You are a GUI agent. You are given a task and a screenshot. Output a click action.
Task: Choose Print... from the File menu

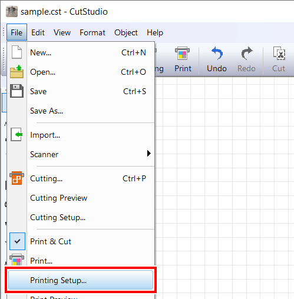(81, 261)
